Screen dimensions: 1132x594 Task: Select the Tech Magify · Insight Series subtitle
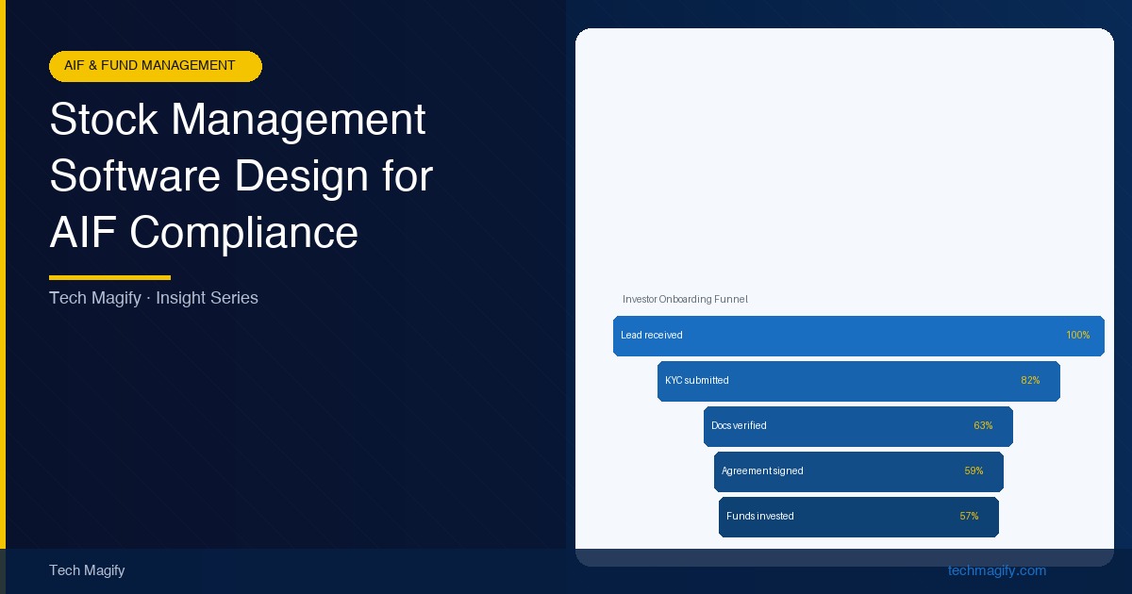(153, 298)
